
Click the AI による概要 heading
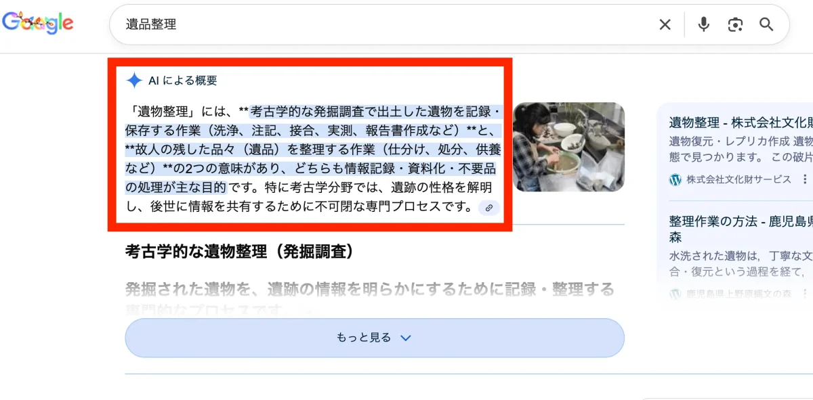click(x=182, y=81)
